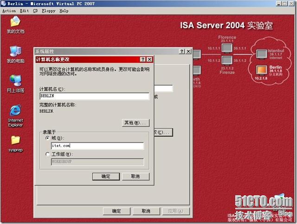
Task: Select the 域 radio button
Action: coord(48,138)
